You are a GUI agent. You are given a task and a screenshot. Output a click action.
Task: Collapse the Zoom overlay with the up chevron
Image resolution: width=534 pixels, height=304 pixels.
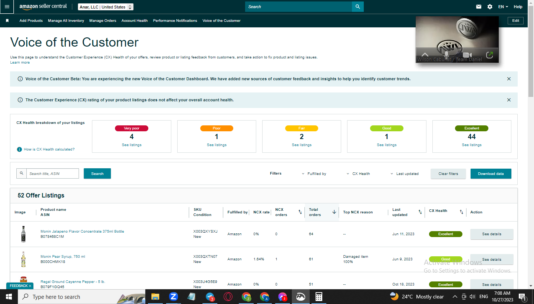(425, 55)
